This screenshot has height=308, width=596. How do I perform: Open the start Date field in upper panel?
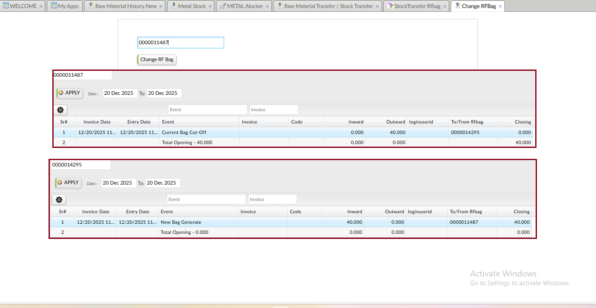tap(119, 93)
